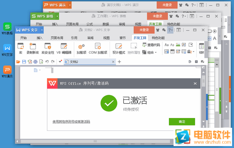
Task: Open WPS表格 desktop shortcut
Action: click(x=7, y=28)
